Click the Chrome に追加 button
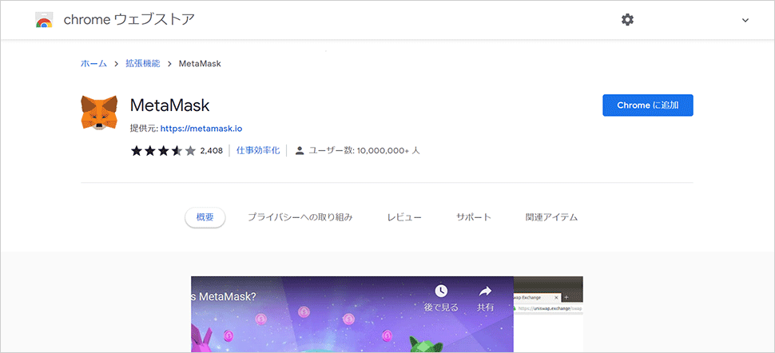The width and height of the screenshot is (775, 353). pos(647,105)
